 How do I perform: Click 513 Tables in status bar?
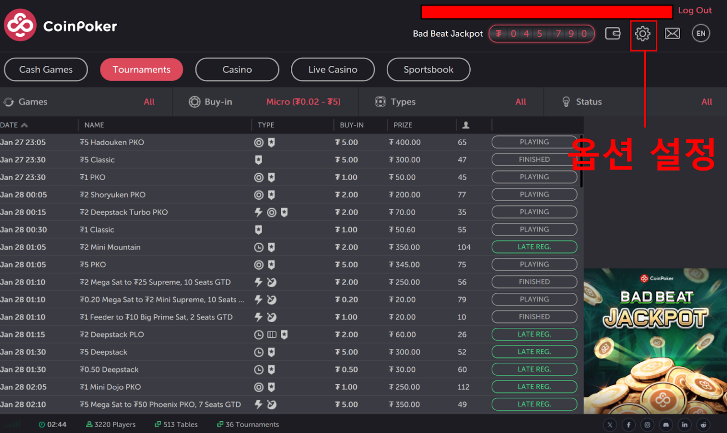(x=176, y=424)
